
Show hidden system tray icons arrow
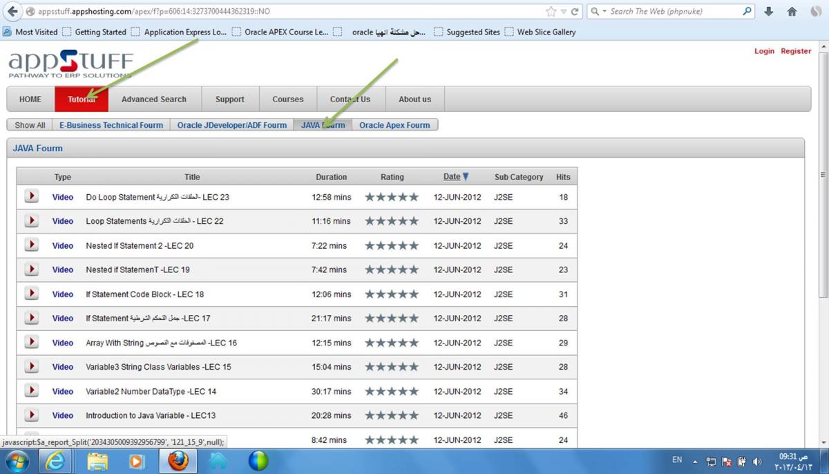click(x=695, y=462)
